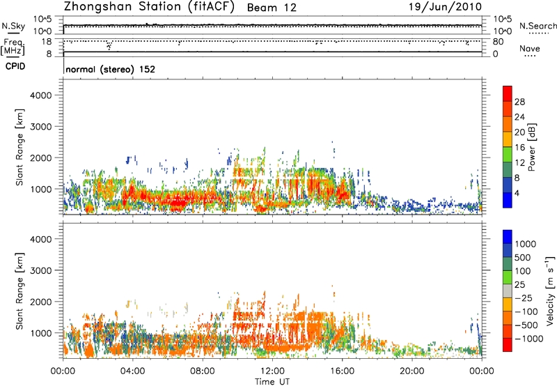Click the '20:00' time tick label

click(x=412, y=371)
